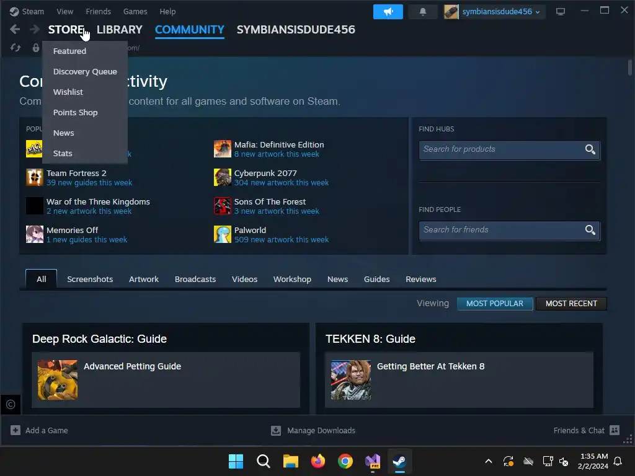Open Getting Better At Tekken 8 thumbnail
The width and height of the screenshot is (635, 476).
351,380
